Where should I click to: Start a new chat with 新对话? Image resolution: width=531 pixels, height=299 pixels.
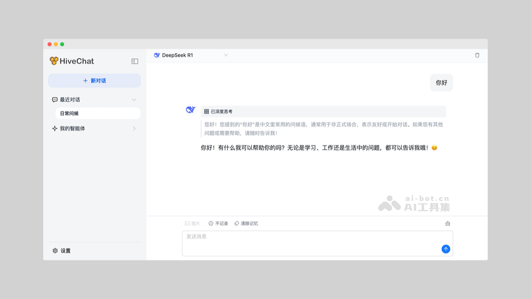tap(94, 80)
